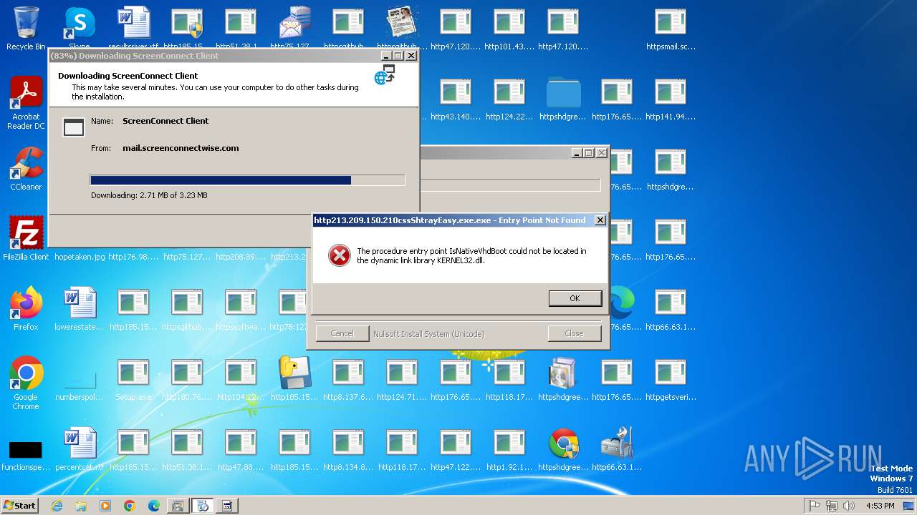917x515 pixels.
Task: Open the Windows Start menu
Action: point(20,505)
